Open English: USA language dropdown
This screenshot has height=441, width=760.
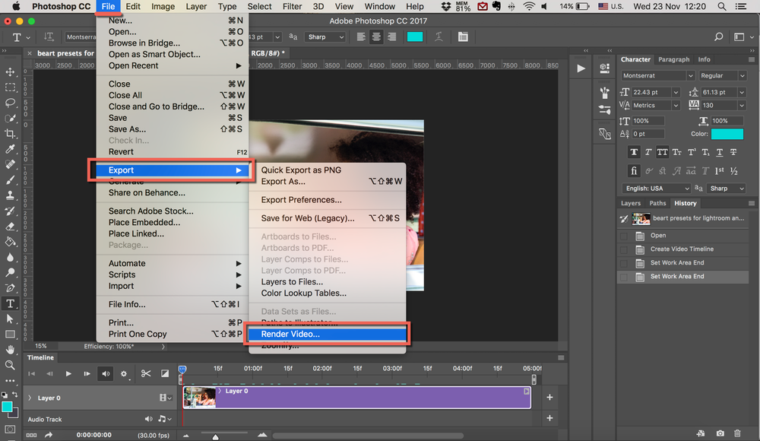657,189
